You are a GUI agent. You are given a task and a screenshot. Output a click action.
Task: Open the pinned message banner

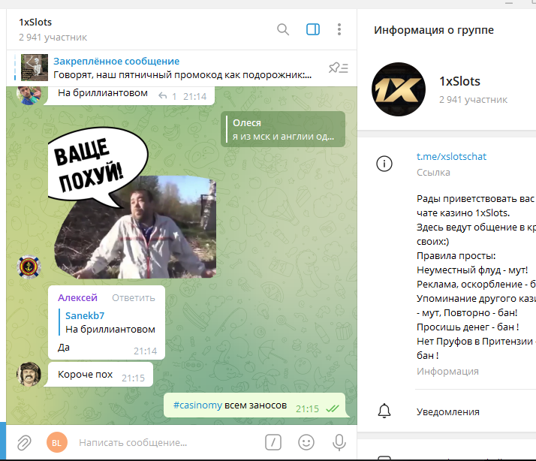182,68
